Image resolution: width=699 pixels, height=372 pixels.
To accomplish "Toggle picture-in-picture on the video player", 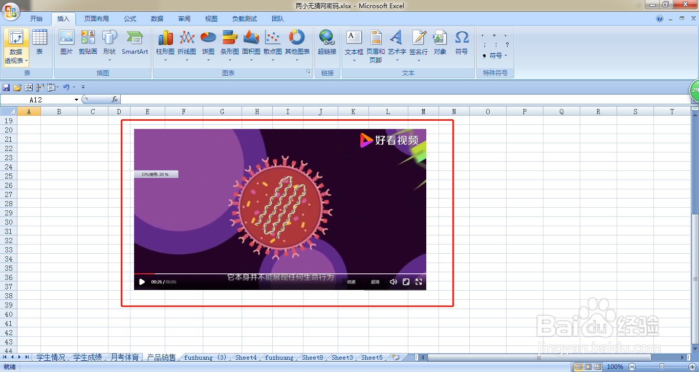I will [406, 282].
